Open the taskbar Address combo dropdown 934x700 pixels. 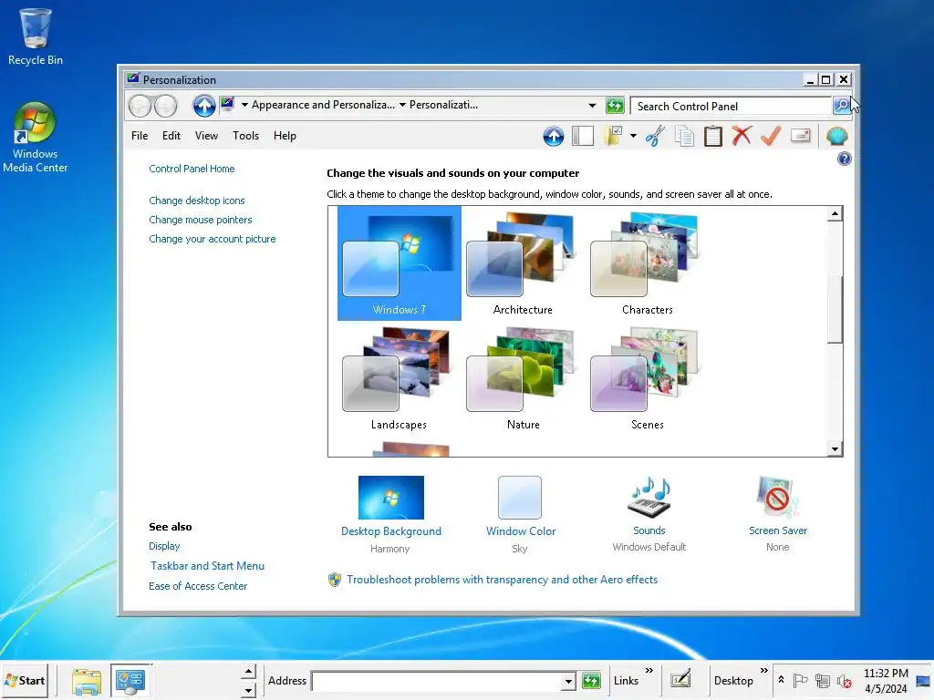tap(569, 681)
